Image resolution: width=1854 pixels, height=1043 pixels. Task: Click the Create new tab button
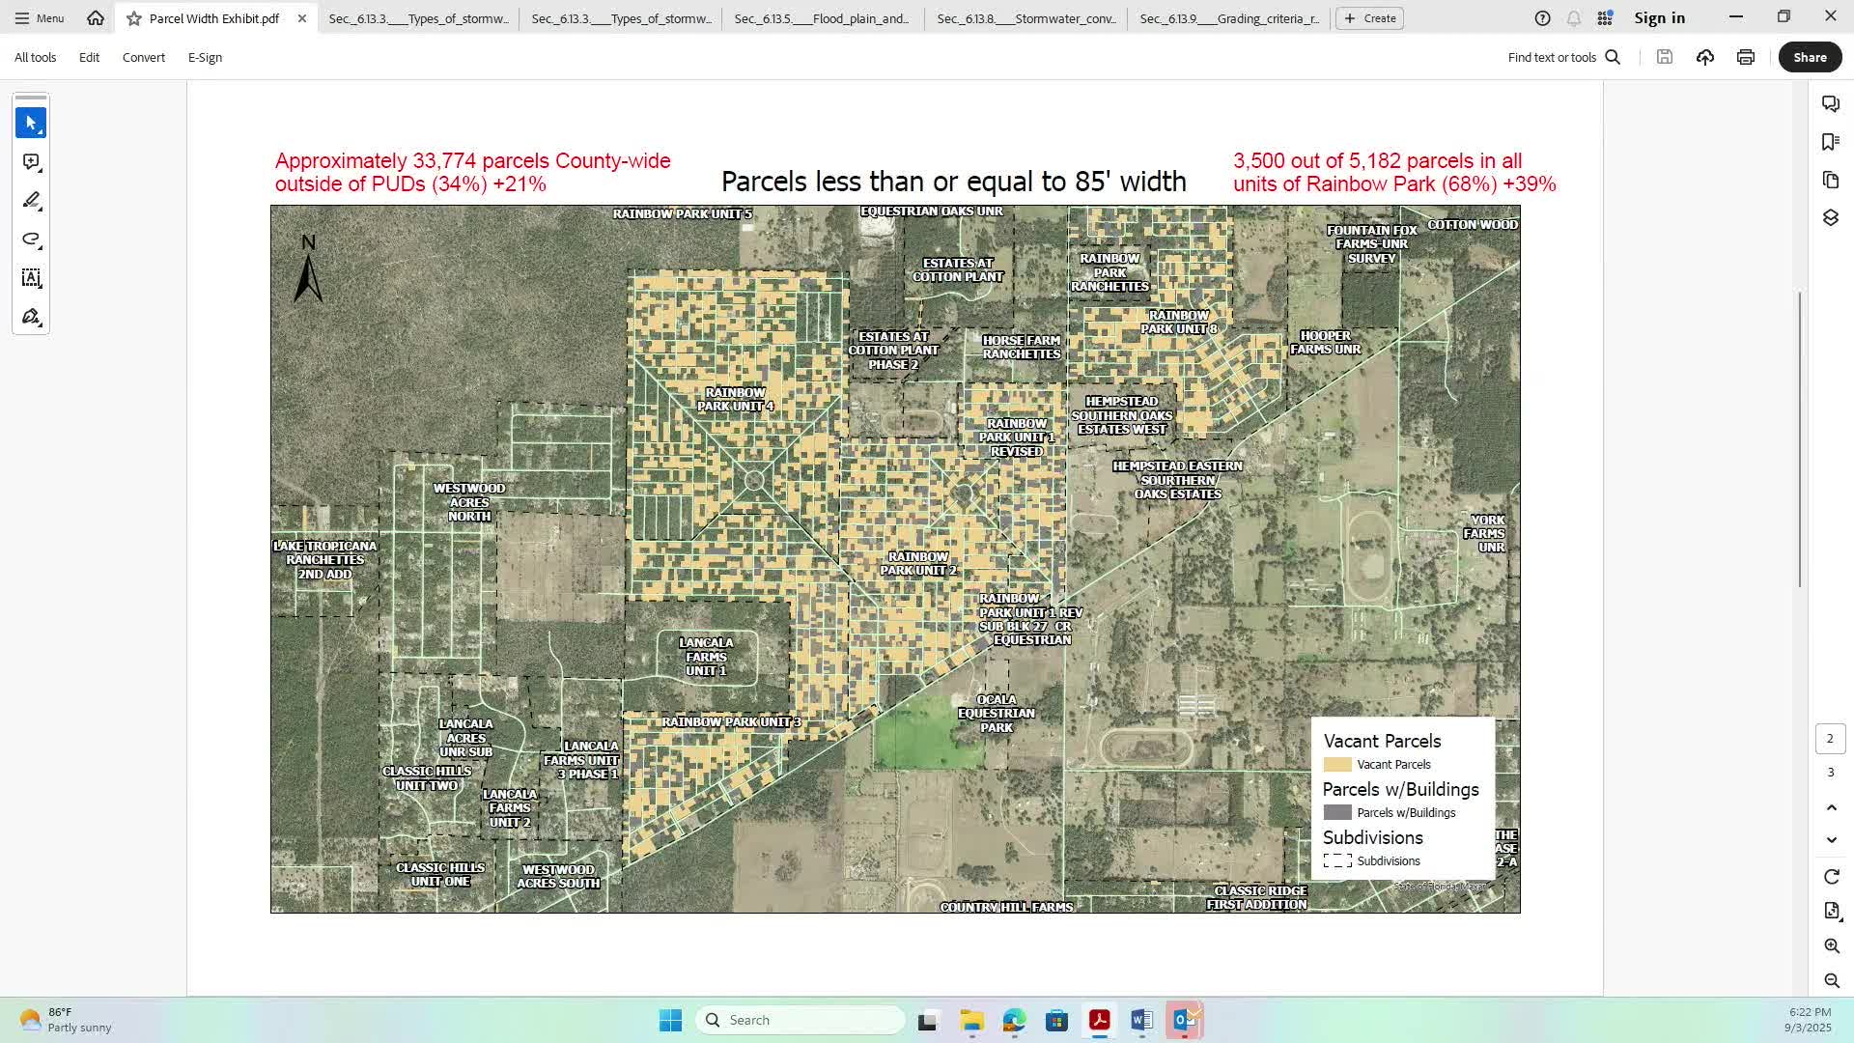tap(1369, 18)
